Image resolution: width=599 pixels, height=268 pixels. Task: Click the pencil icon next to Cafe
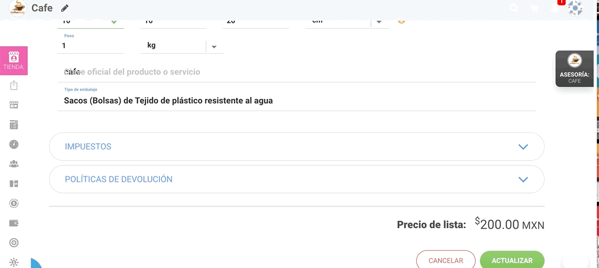pyautogui.click(x=65, y=8)
